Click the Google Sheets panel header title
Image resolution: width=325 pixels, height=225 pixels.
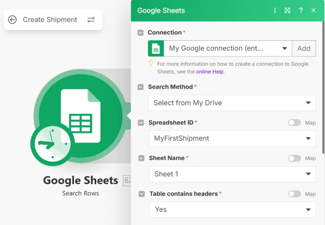tap(161, 11)
